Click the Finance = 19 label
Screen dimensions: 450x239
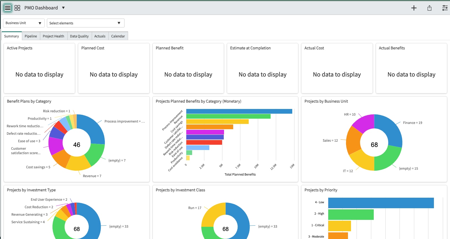[x=413, y=123]
